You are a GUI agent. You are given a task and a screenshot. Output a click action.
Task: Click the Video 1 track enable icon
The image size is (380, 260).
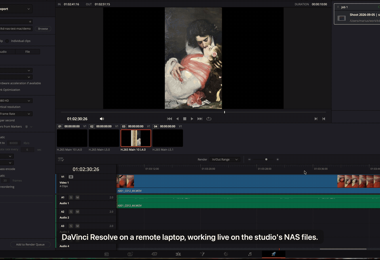coord(71,177)
